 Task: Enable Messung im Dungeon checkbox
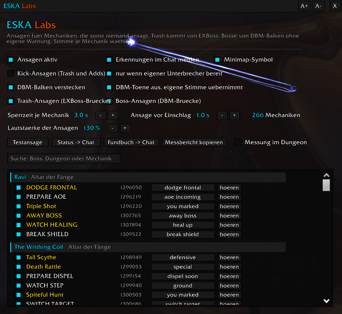tap(238, 142)
